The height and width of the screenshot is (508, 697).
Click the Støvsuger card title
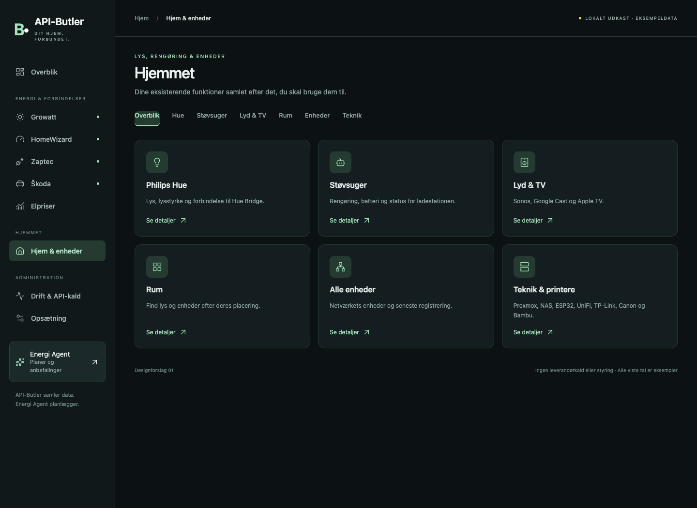tap(348, 185)
